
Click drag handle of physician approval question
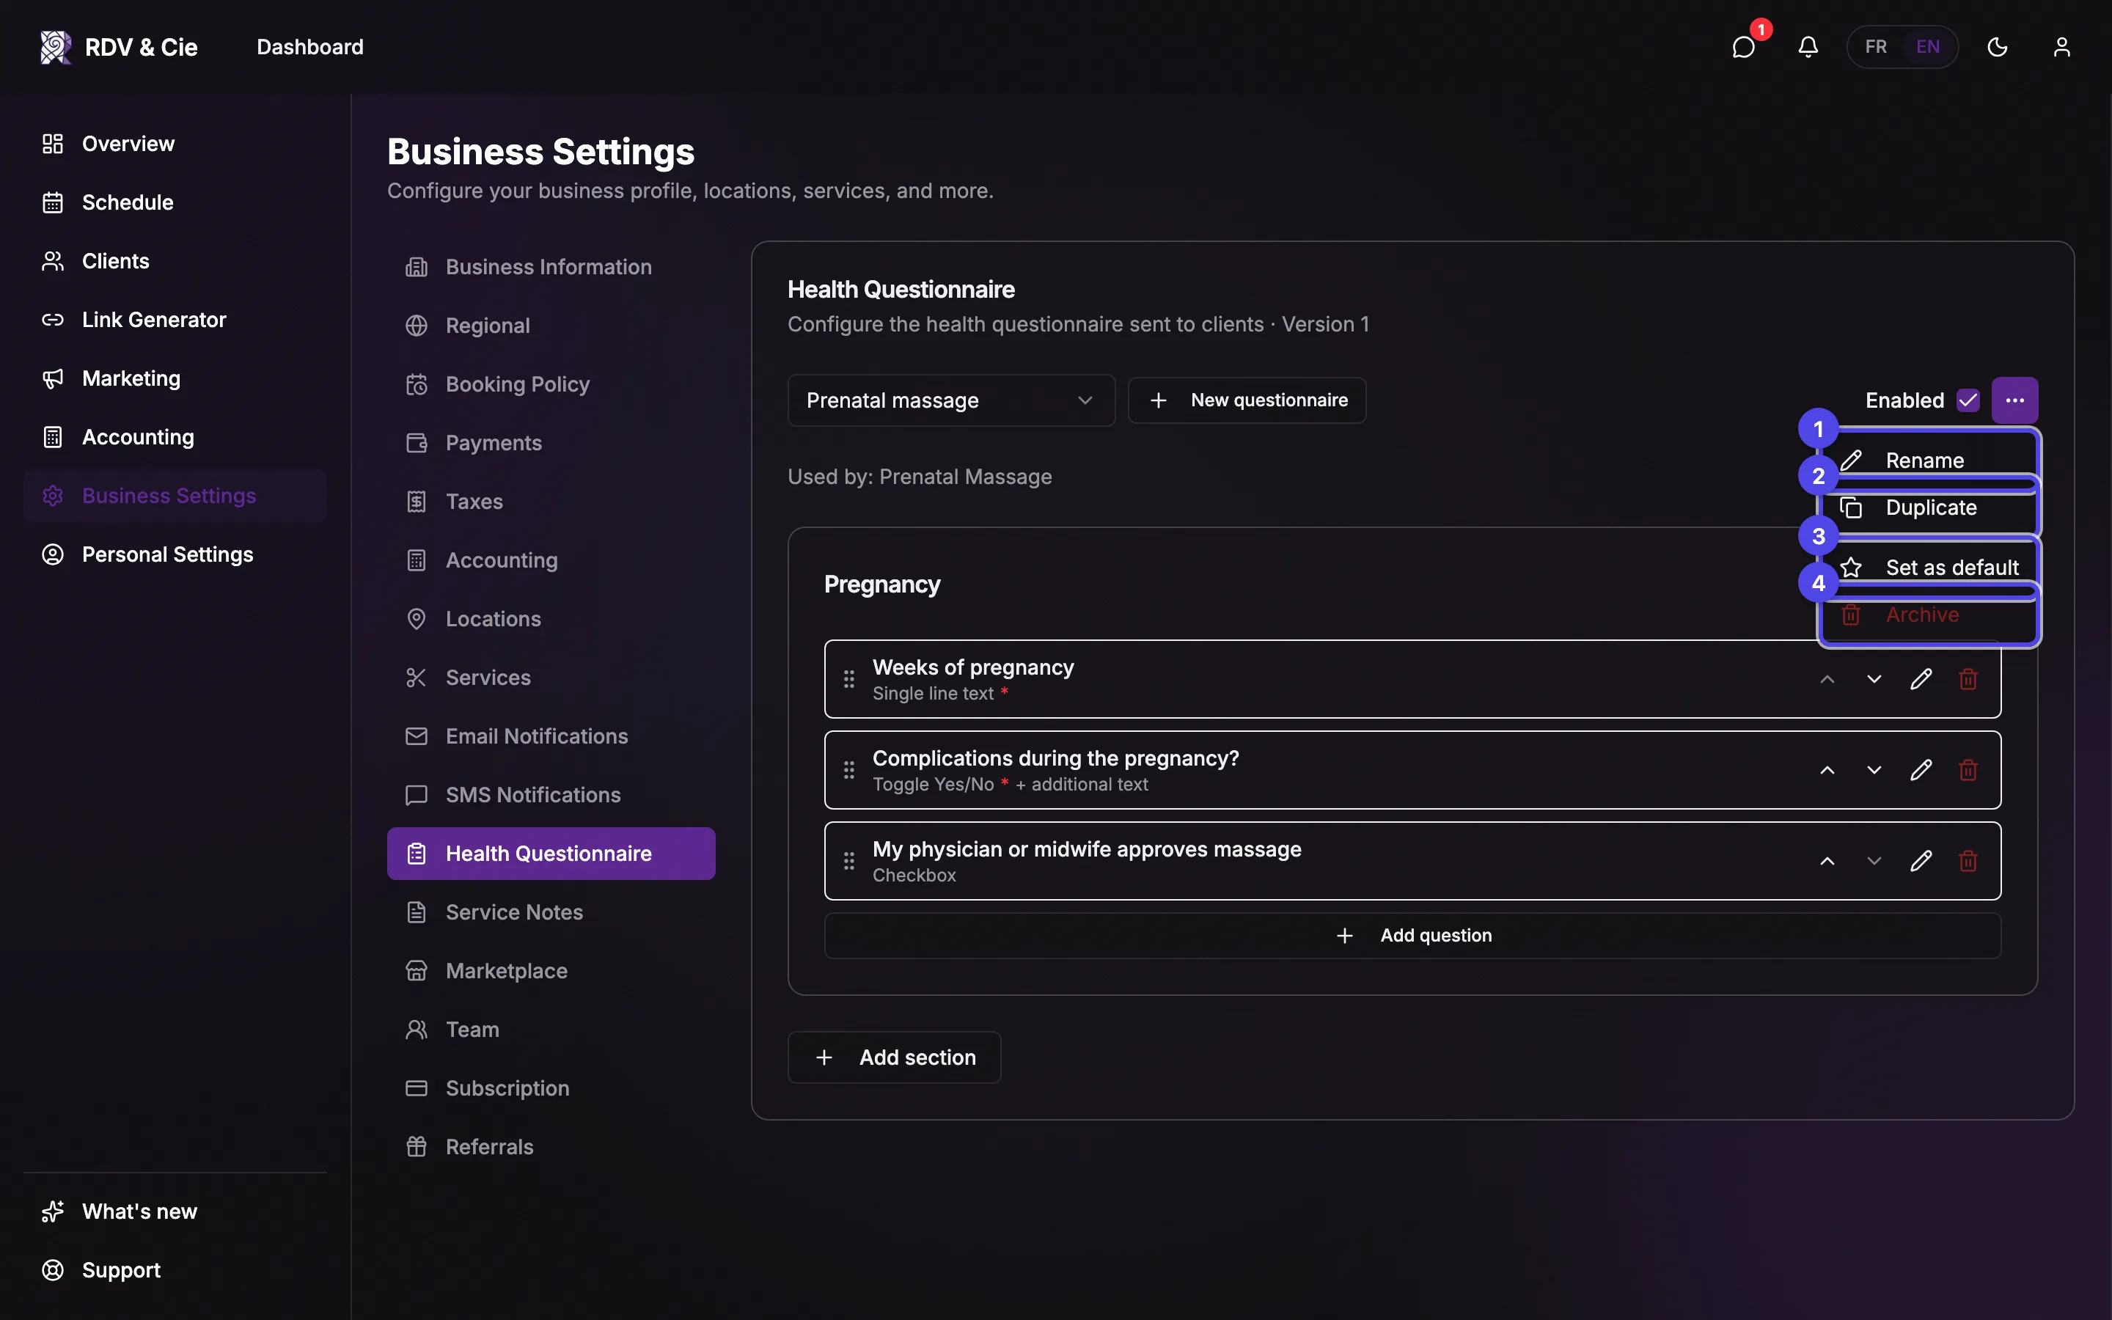click(x=849, y=861)
